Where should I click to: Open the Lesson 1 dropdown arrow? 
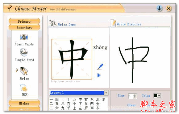point(106,93)
